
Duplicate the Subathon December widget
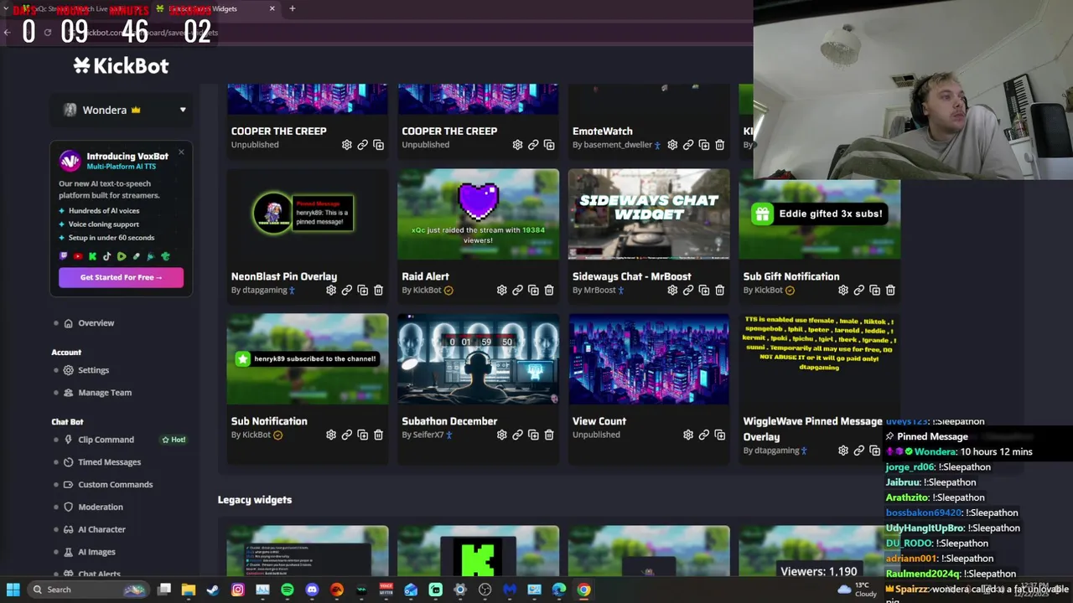533,435
